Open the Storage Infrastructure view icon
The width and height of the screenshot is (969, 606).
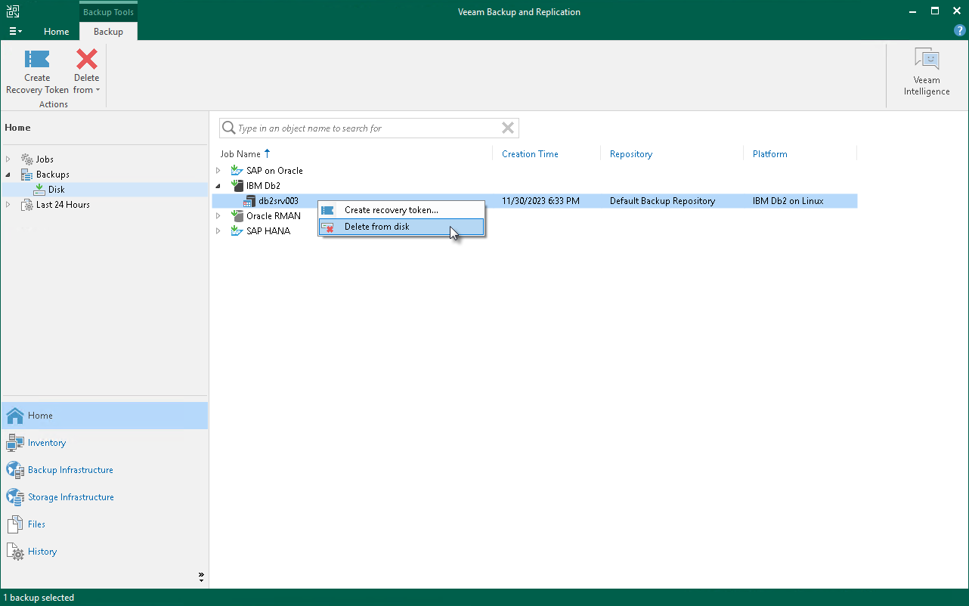point(15,497)
